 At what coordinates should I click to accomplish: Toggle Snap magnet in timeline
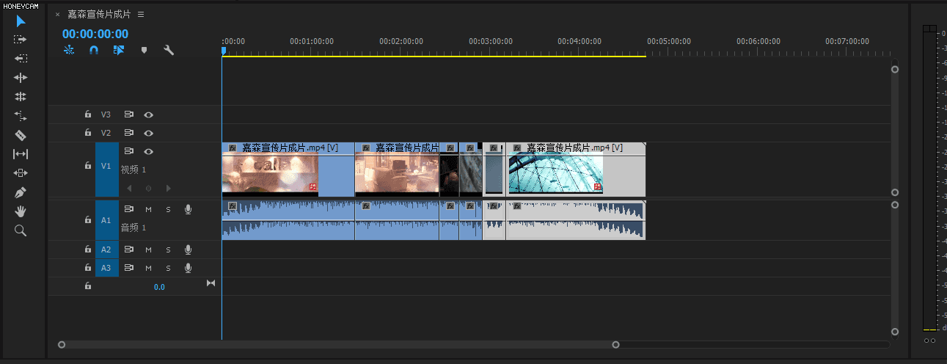click(x=94, y=51)
